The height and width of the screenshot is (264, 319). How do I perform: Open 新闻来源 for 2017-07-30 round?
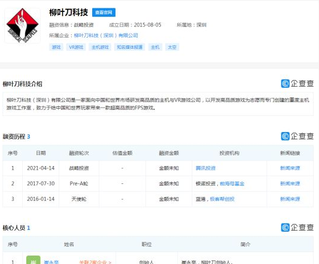pos(290,184)
